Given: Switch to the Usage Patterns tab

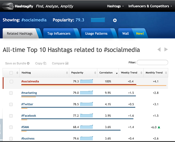Looking at the screenshot, I should coord(96,34).
